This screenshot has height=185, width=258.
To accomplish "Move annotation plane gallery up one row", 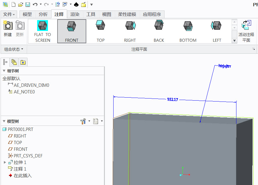I will tap(234, 22).
